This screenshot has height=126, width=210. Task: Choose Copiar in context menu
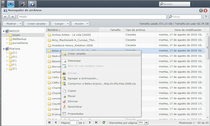pos(101,91)
